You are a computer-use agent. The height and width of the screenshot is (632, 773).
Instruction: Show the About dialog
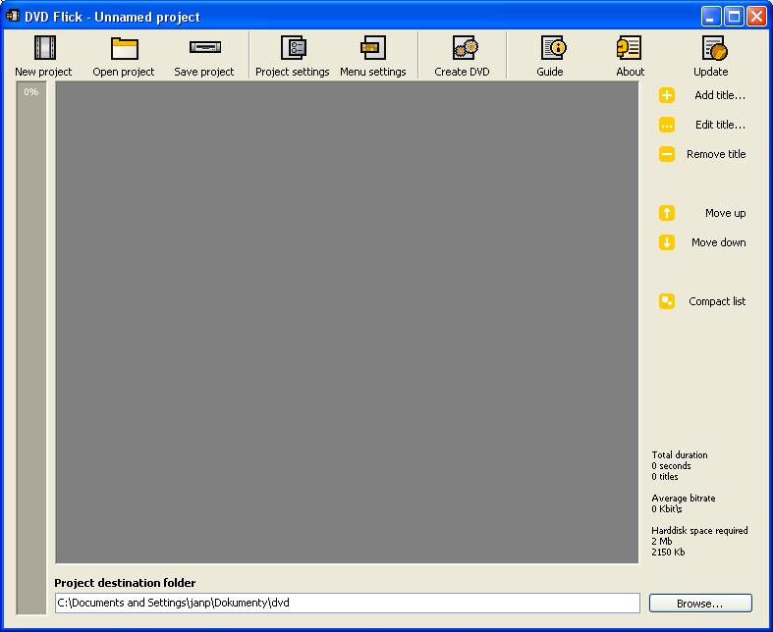pyautogui.click(x=630, y=55)
